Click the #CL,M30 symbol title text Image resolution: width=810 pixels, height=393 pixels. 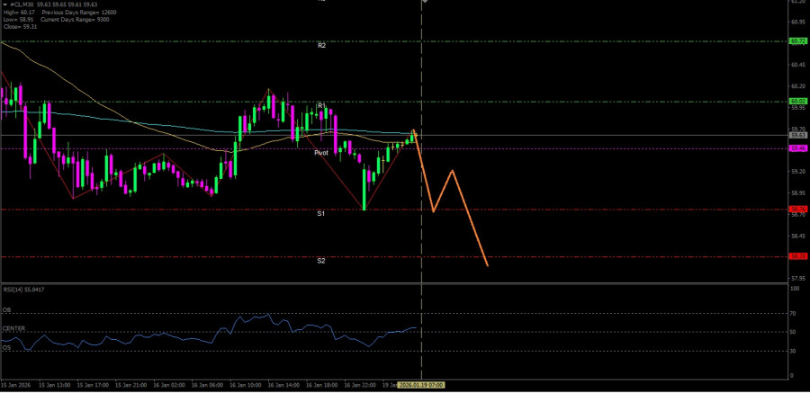(x=22, y=4)
